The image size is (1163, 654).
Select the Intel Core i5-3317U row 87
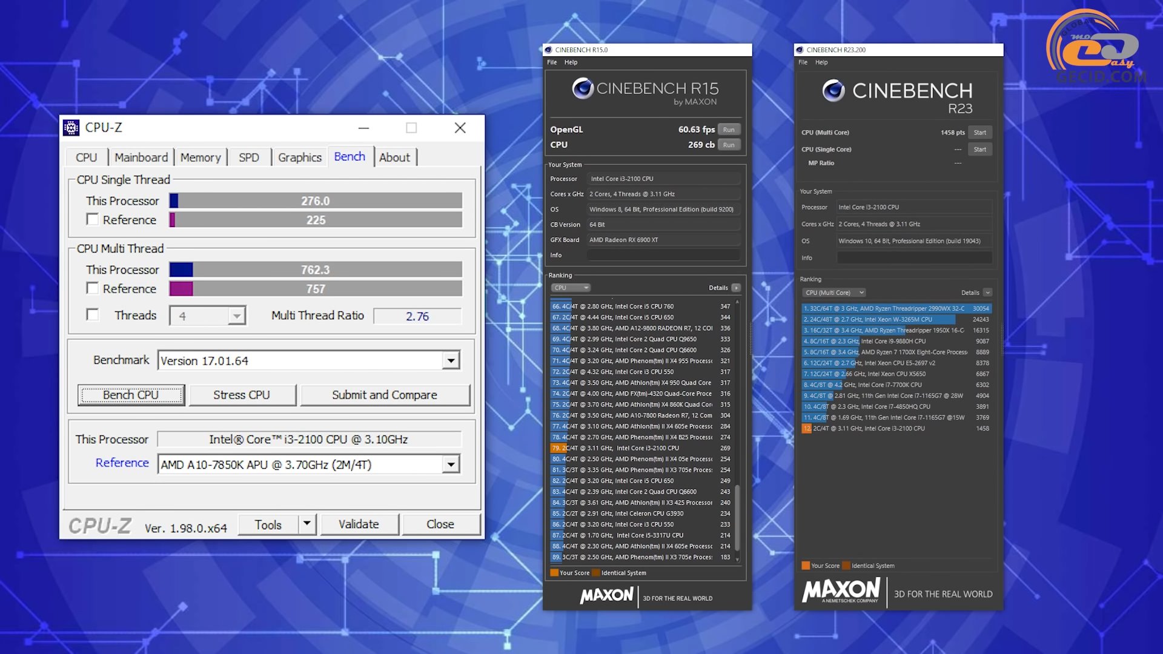(x=642, y=535)
